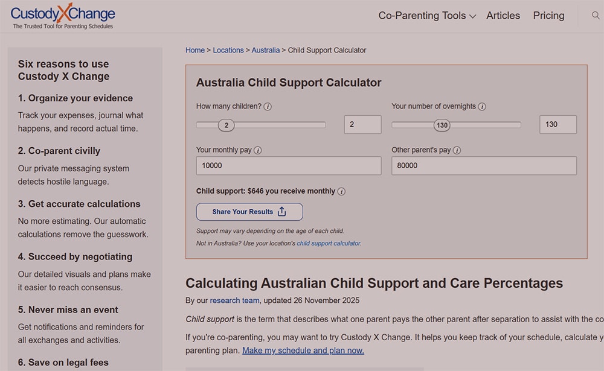Select Pricing in the top navigation

pos(548,16)
